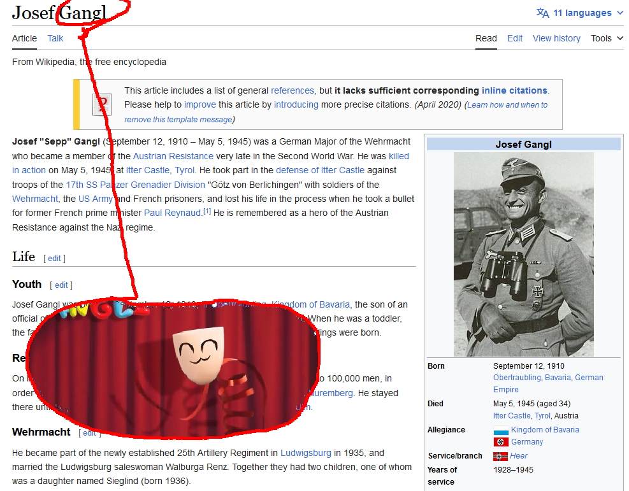Open the Paul Reynaud link
The height and width of the screenshot is (491, 629).
click(x=172, y=213)
